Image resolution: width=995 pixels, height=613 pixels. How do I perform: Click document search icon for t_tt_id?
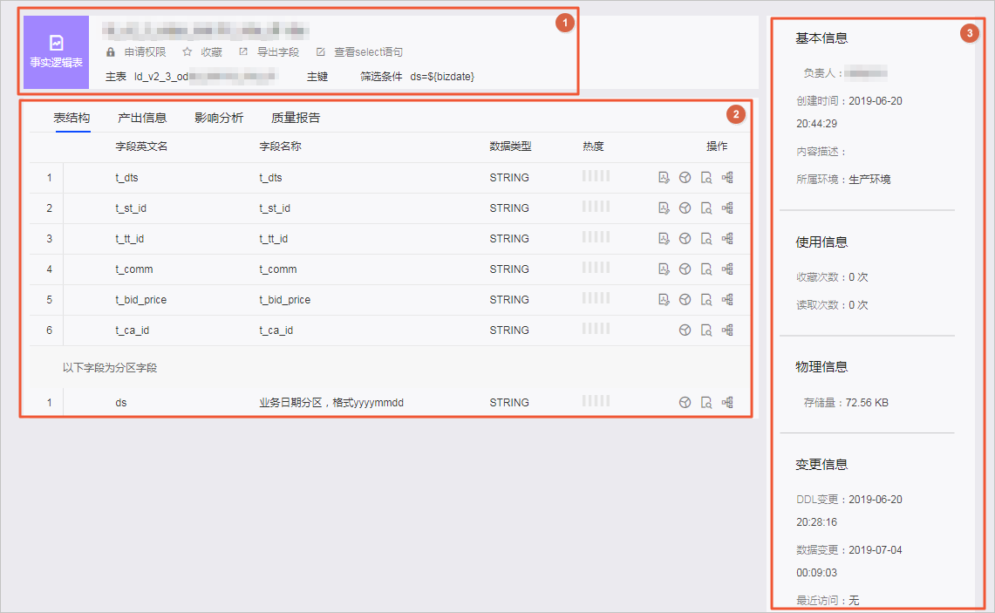click(706, 239)
